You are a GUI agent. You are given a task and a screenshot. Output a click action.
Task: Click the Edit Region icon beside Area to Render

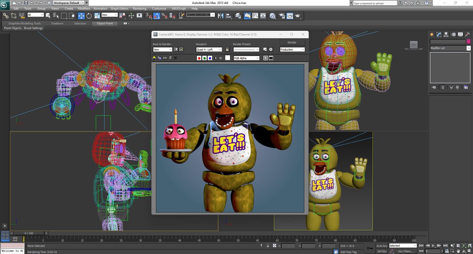[x=175, y=49]
